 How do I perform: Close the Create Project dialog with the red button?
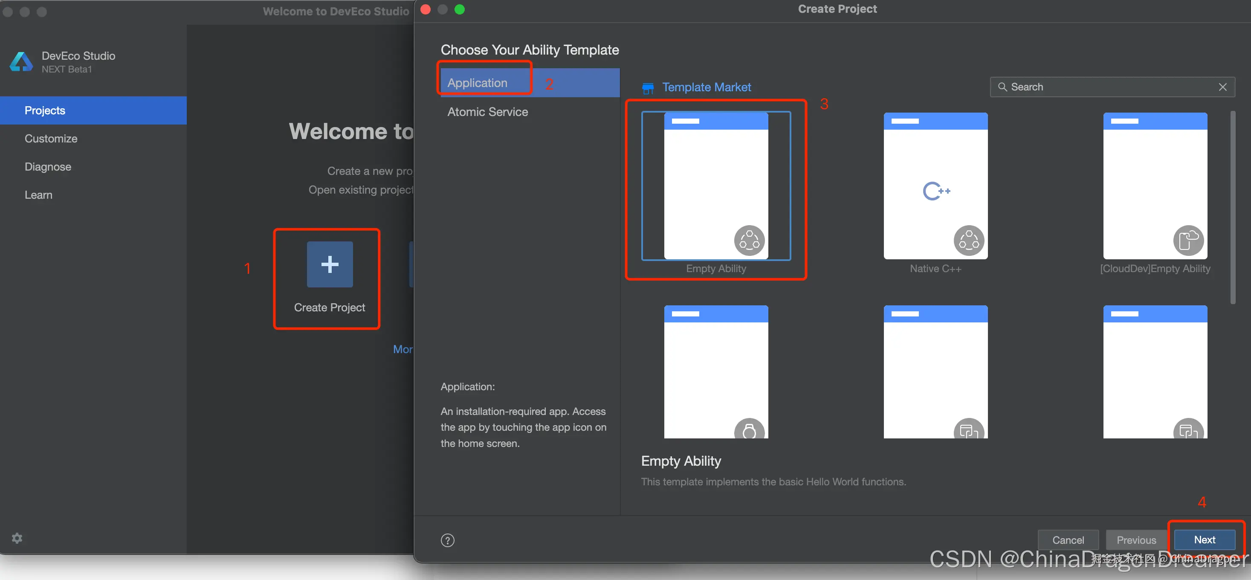[x=426, y=9]
